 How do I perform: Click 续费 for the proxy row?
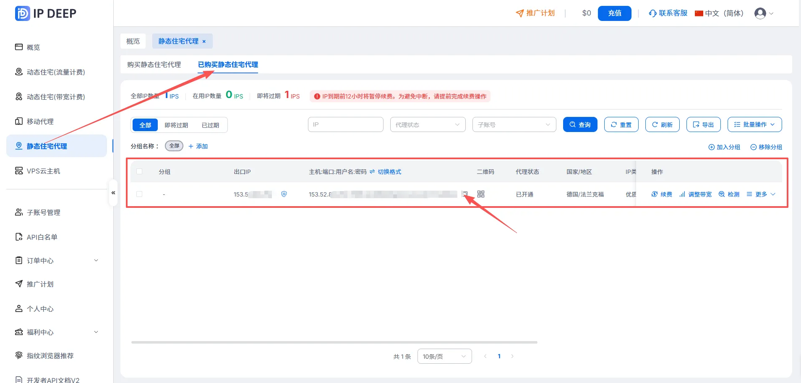(662, 194)
